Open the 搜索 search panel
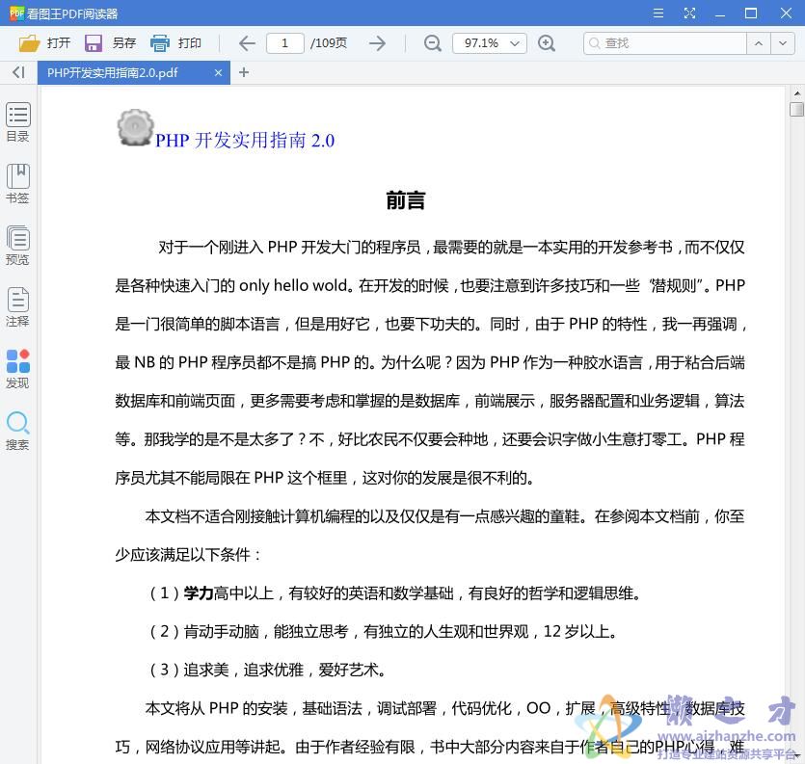Viewport: 805px width, 764px height. (18, 431)
